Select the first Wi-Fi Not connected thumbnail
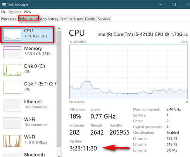Image resolution: width=190 pixels, height=157 pixels. [x=12, y=123]
